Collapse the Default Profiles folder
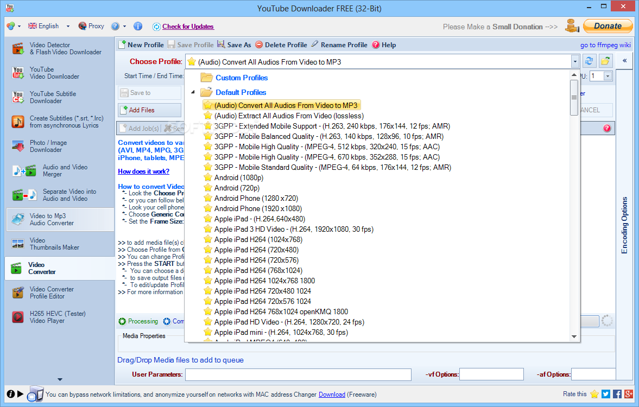 [193, 92]
